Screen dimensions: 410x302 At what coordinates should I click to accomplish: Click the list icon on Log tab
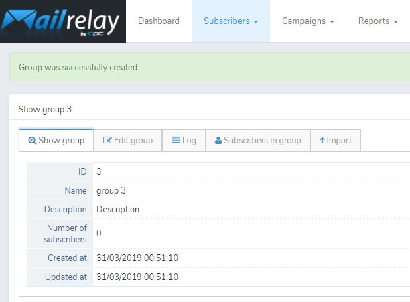176,141
